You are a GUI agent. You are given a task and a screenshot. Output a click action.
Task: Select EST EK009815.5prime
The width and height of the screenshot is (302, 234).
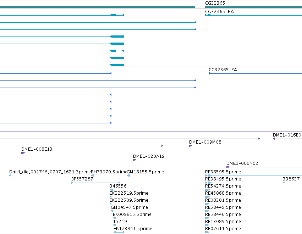(x=132, y=214)
